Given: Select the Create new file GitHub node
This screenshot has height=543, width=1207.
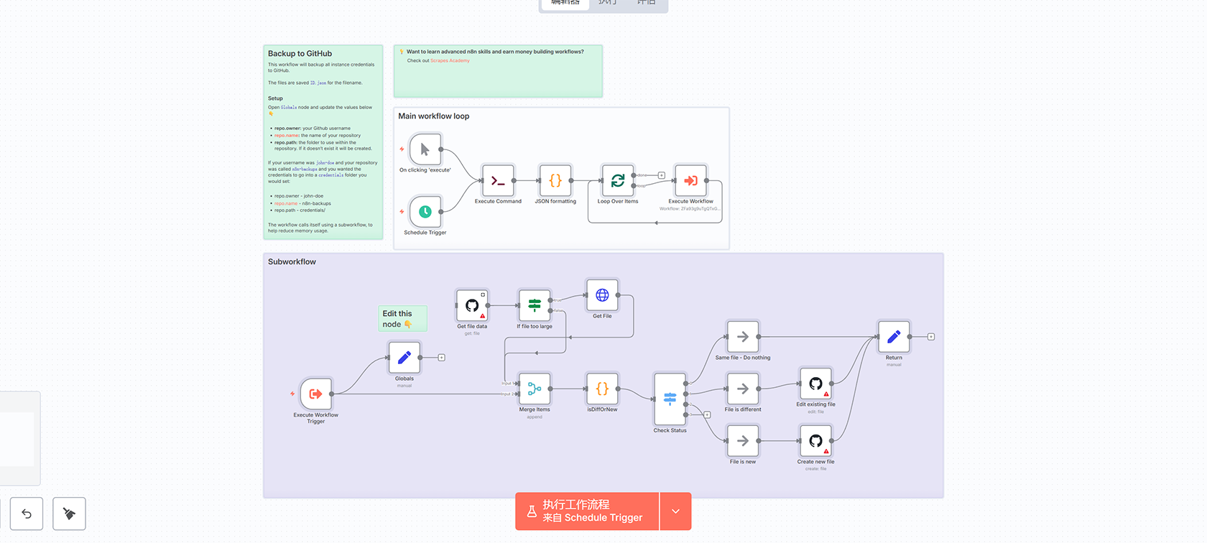Looking at the screenshot, I should click(x=815, y=441).
